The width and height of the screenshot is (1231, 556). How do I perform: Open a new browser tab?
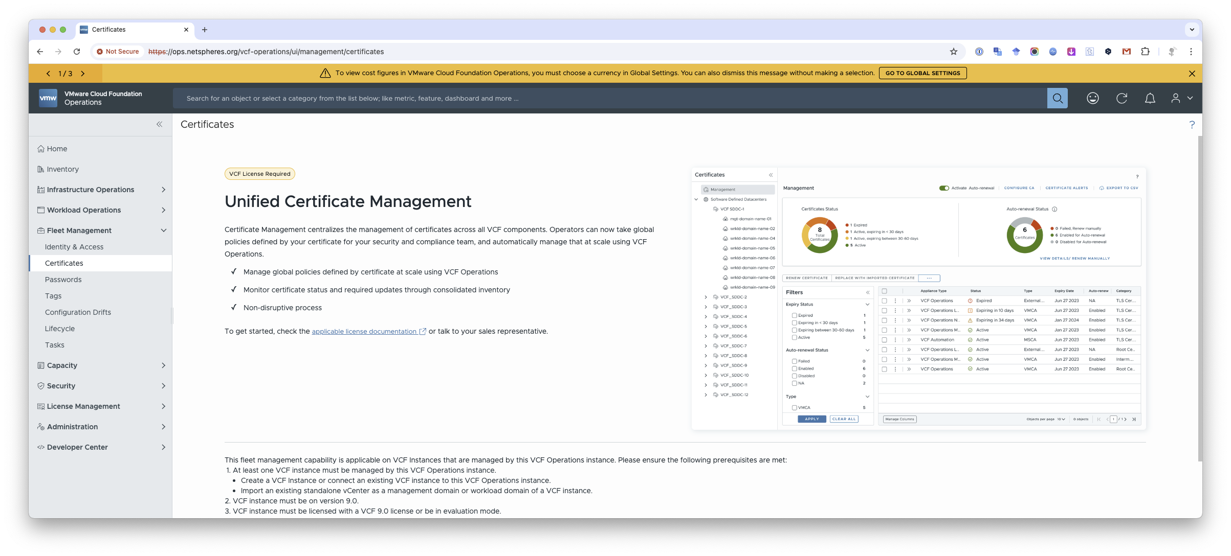coord(205,30)
